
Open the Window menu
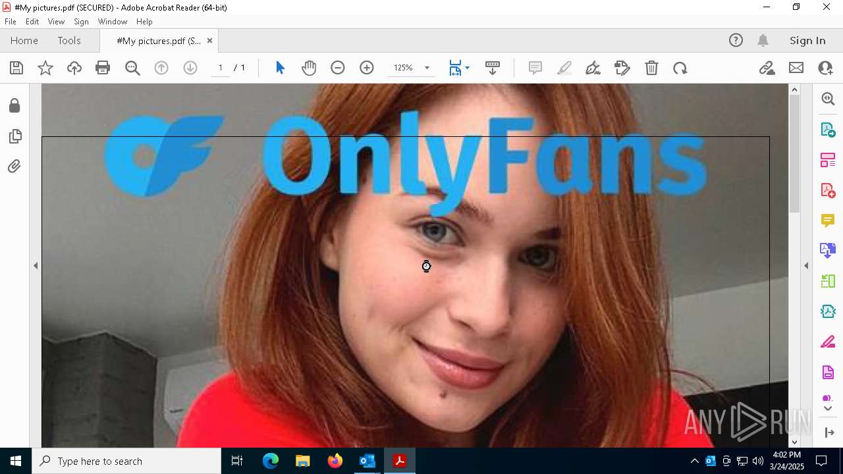click(113, 22)
